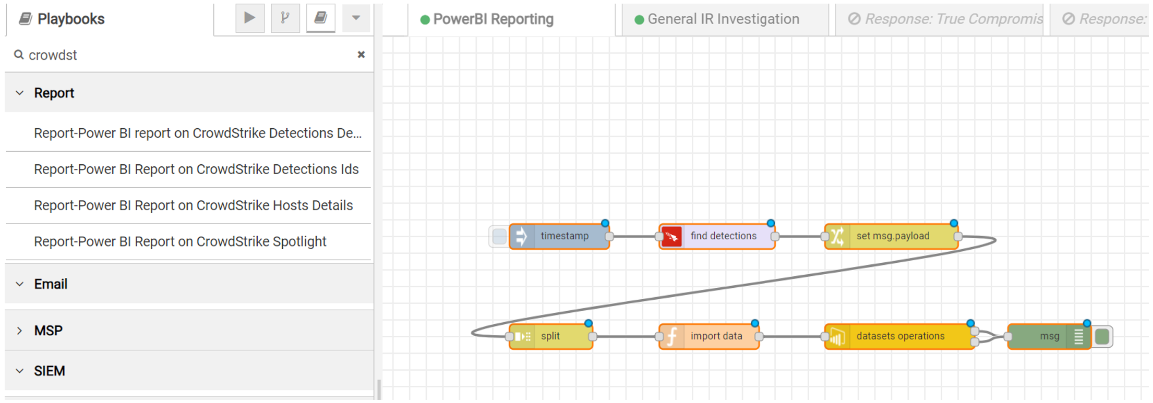Click the function f icon on import data

coord(672,336)
